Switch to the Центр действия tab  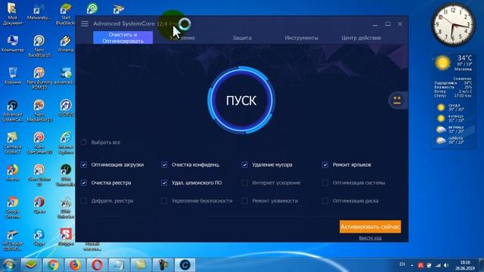point(361,38)
